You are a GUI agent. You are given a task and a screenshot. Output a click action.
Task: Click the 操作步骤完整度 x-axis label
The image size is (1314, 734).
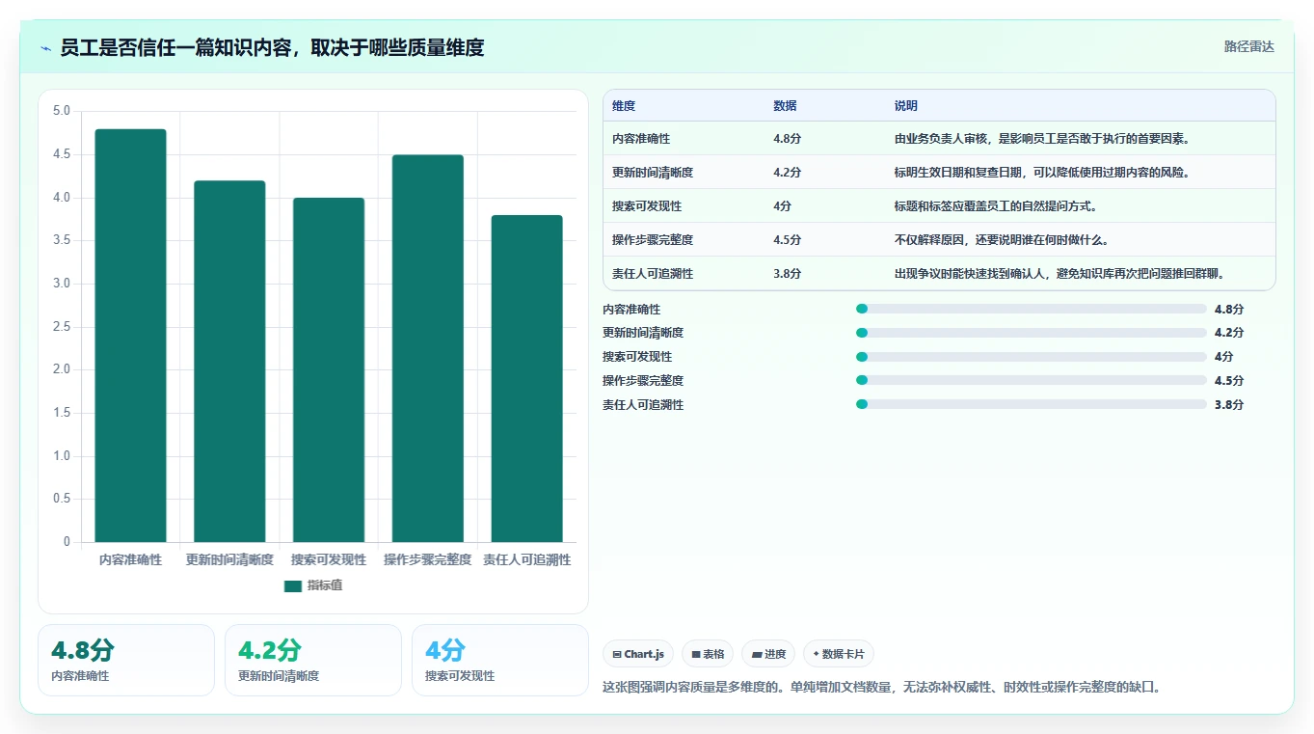point(428,559)
